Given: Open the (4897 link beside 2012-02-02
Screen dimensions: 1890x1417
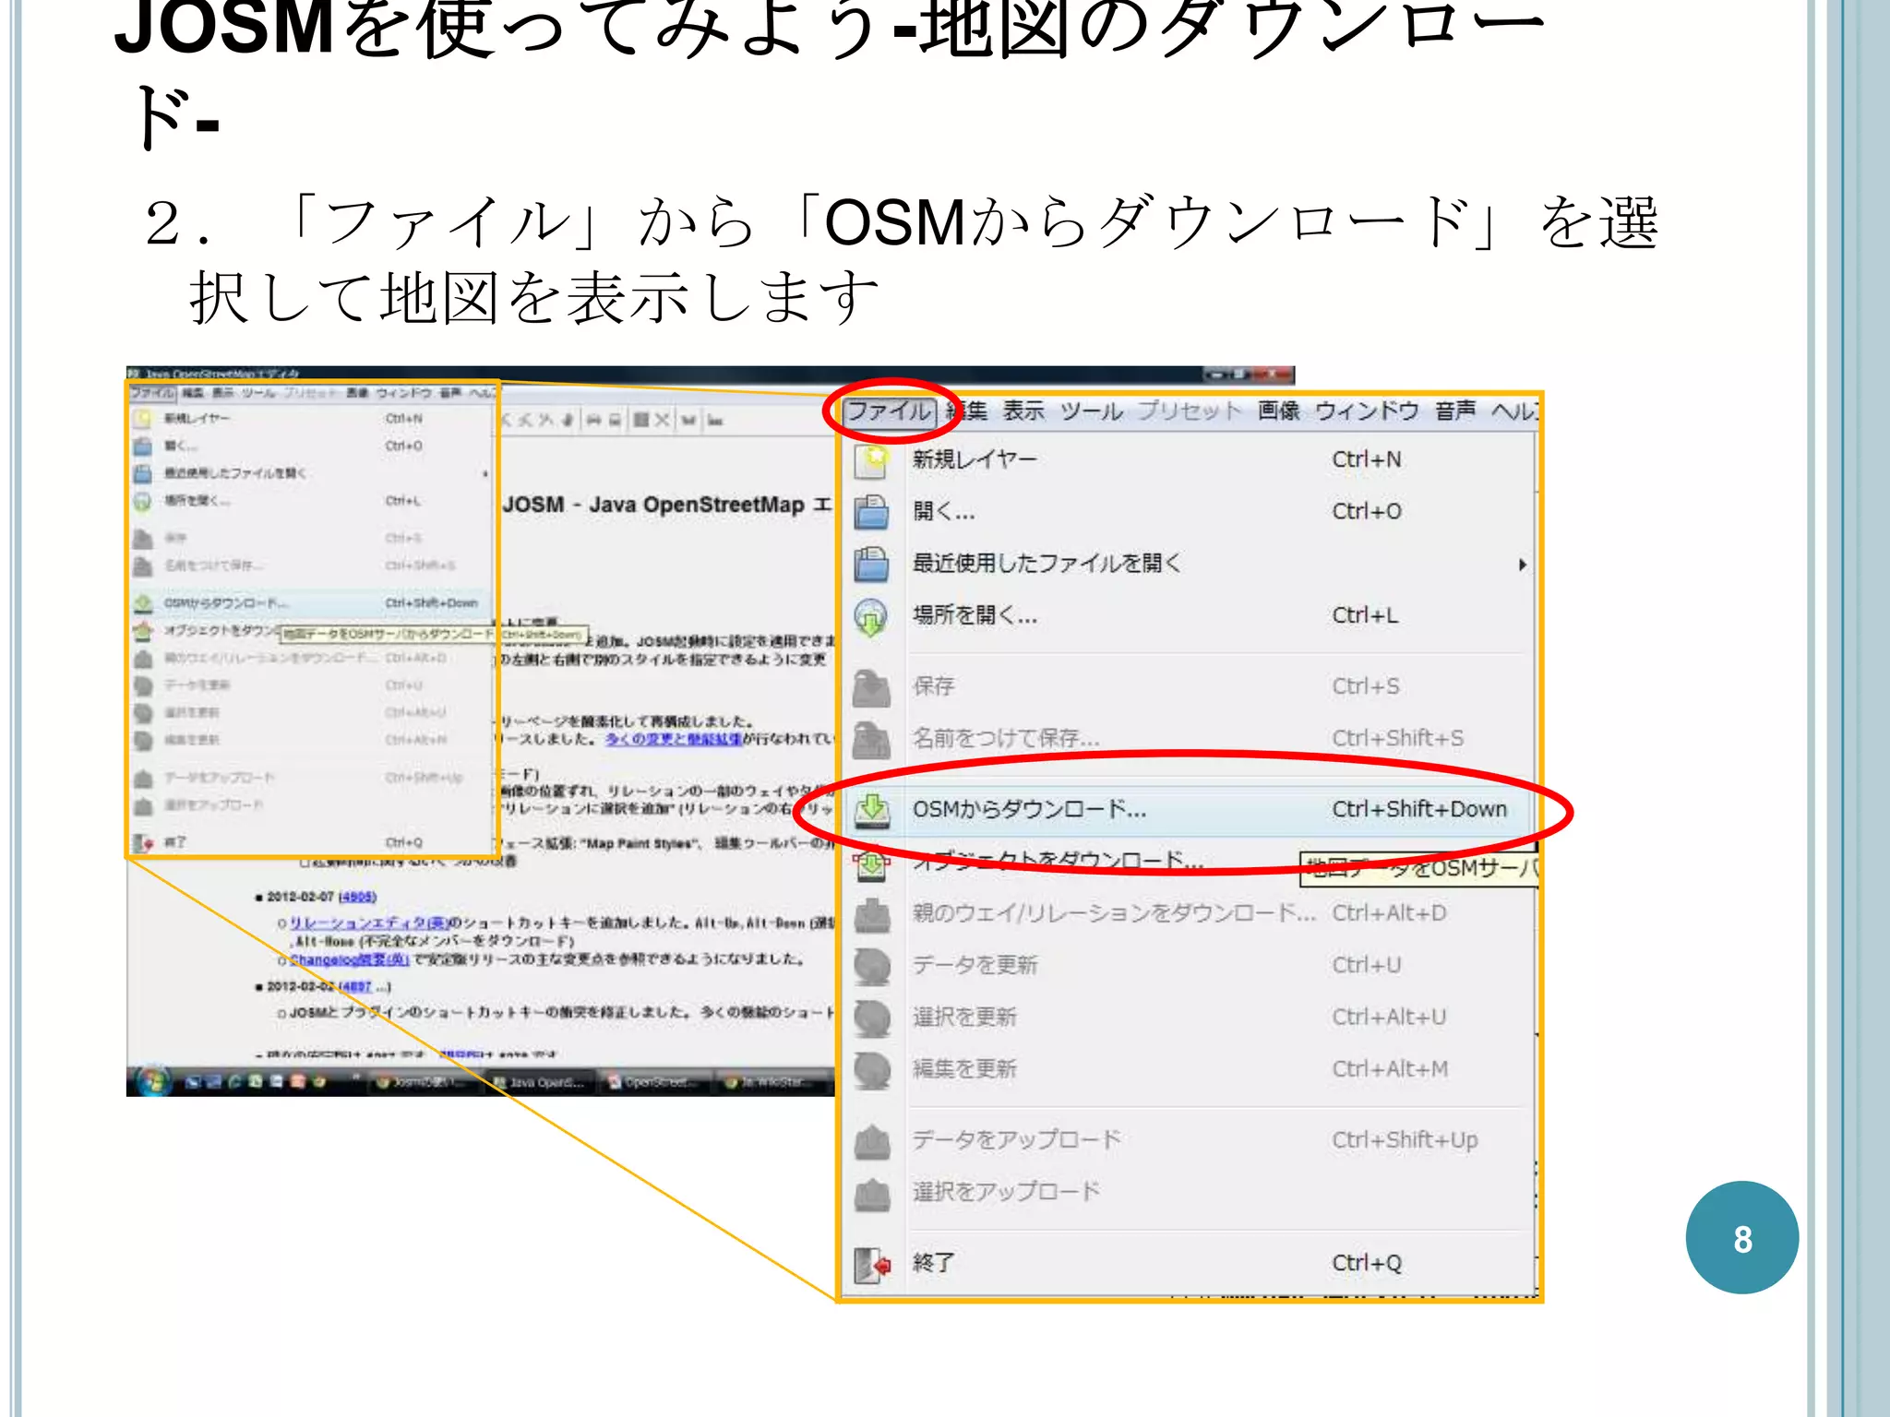Looking at the screenshot, I should 355,986.
